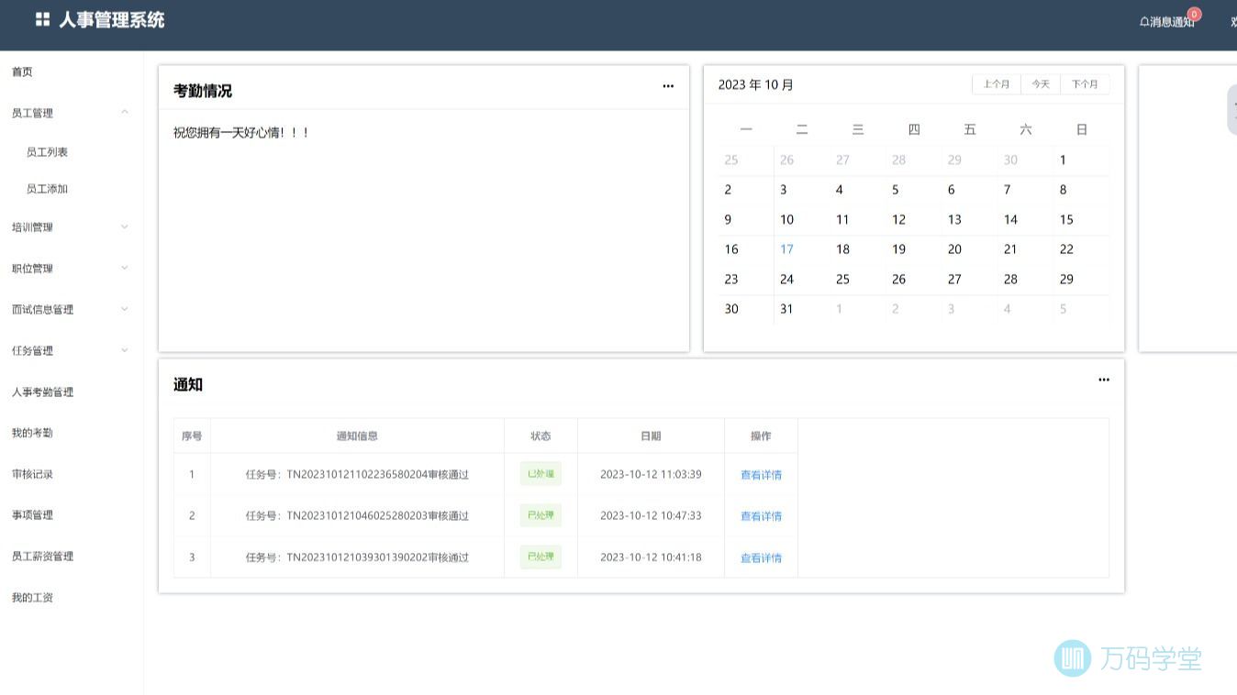Screen dimensions: 1237x695
Task: Click the date cell 2023-10-12 11:03:39
Action: pos(651,475)
